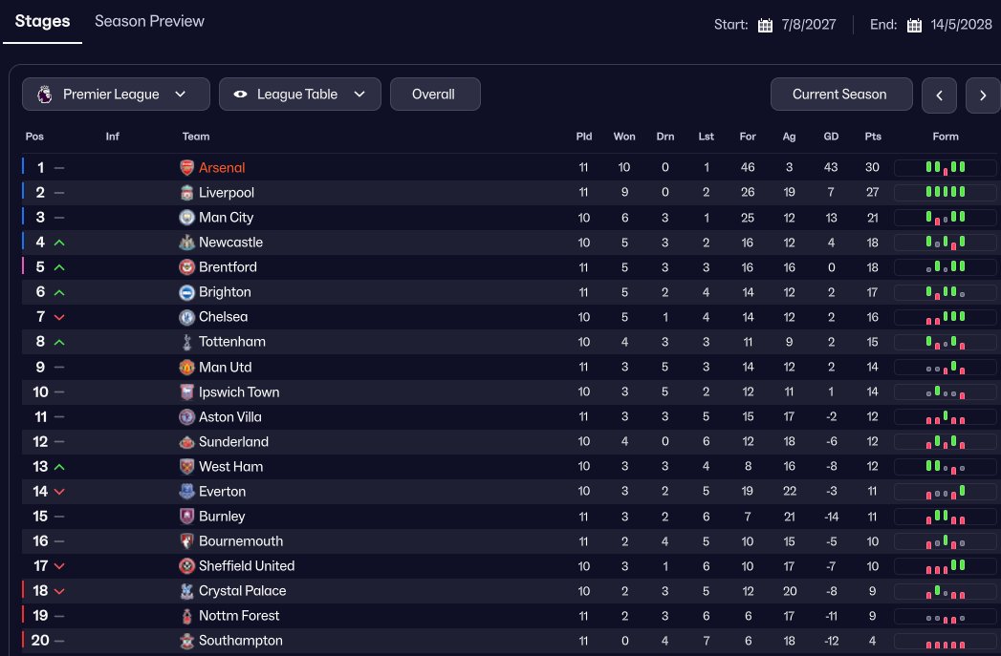Select the Stages tab
1001x656 pixels.
[42, 21]
